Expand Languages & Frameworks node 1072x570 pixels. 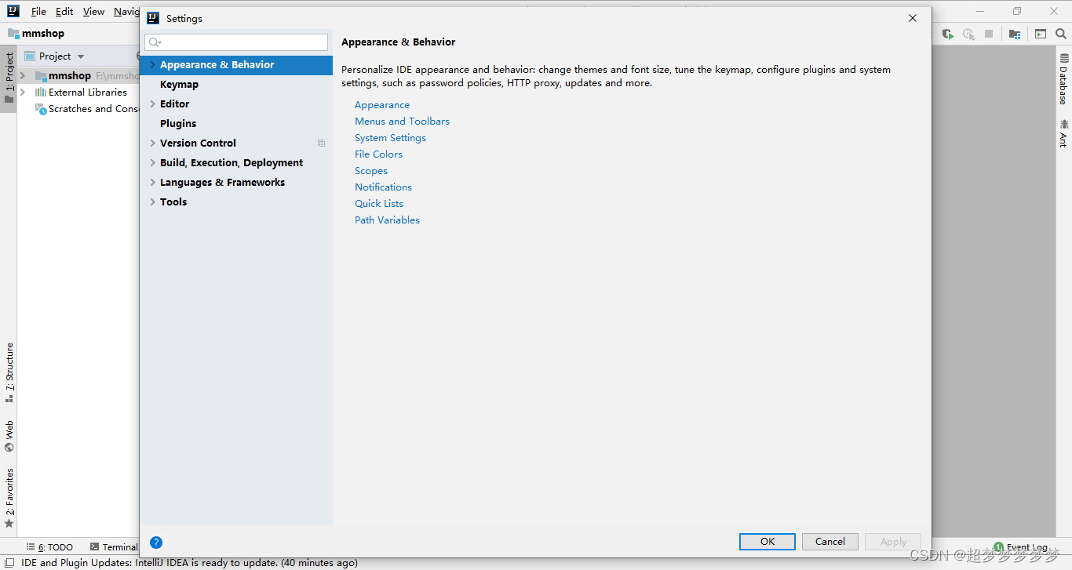pyautogui.click(x=152, y=182)
